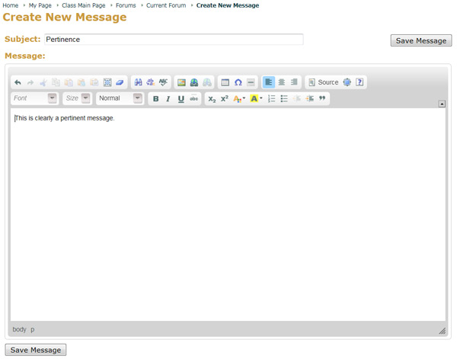
Task: Toggle center alignment
Action: (x=282, y=82)
